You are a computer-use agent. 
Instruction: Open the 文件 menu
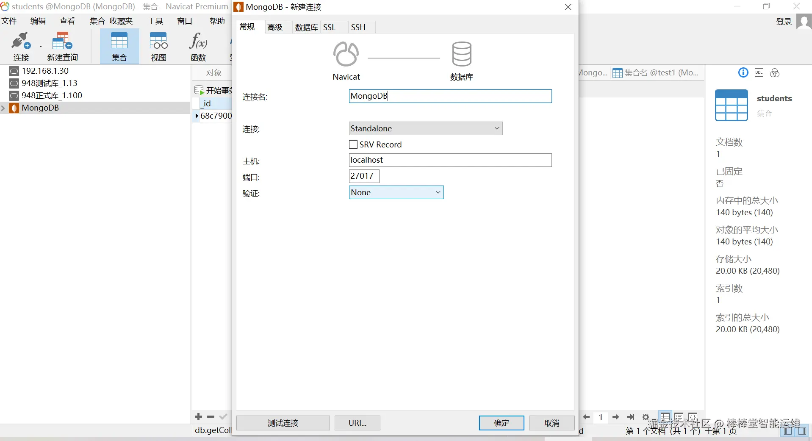coord(9,21)
